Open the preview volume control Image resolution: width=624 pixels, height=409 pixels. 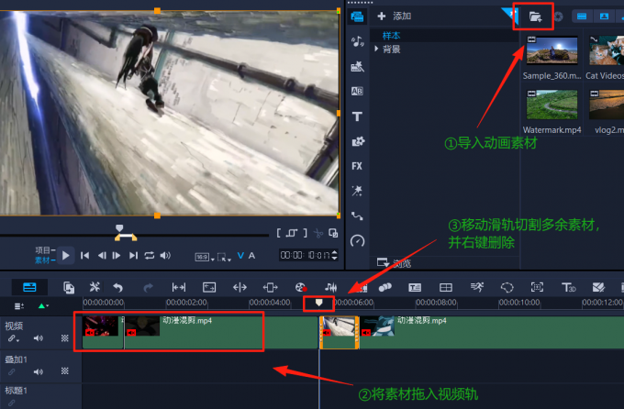click(165, 256)
